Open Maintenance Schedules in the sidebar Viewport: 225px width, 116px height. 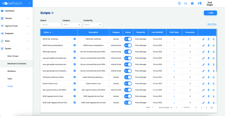(x=17, y=64)
